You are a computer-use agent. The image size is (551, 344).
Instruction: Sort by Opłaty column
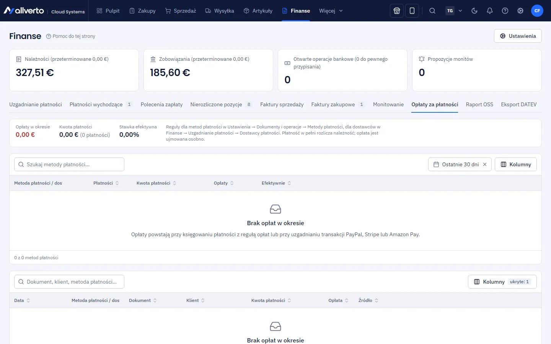pyautogui.click(x=224, y=183)
